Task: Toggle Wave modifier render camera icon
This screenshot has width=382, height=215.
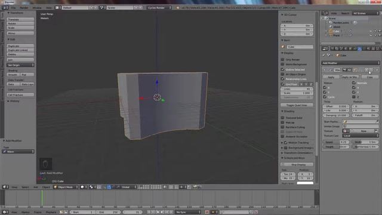Action: pos(344,70)
